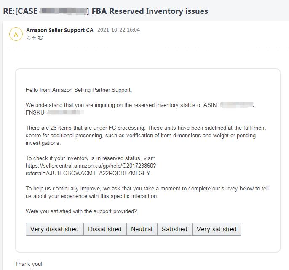Choose the Dissatisfied survey button
Image resolution: width=289 pixels, height=270 pixels.
pyautogui.click(x=105, y=229)
